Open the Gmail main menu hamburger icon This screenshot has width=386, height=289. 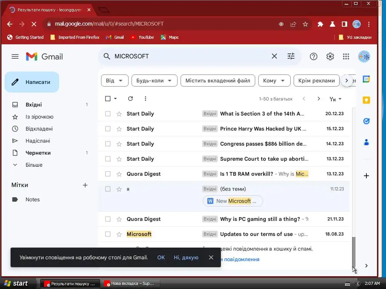(15, 56)
